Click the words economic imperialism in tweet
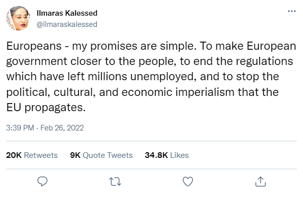The height and width of the screenshot is (200, 303). click(x=178, y=92)
